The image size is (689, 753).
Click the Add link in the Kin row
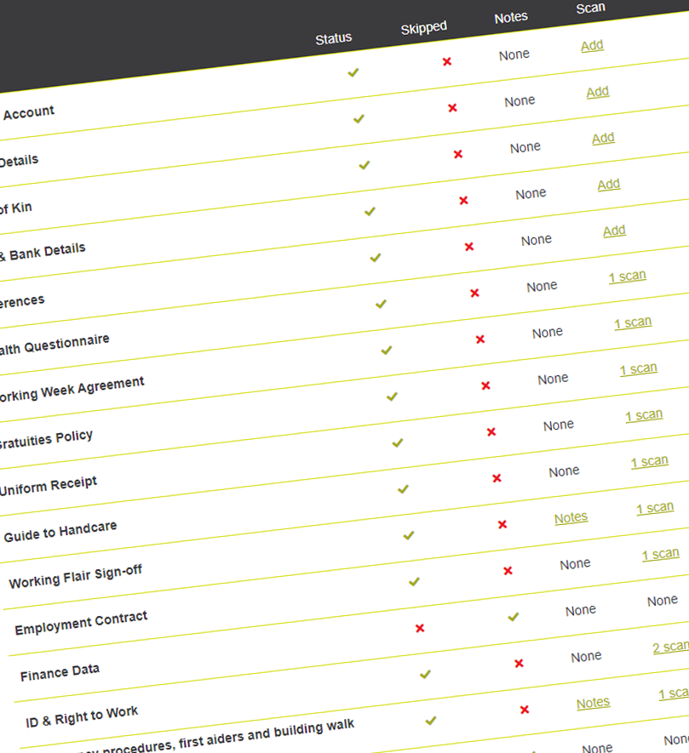[603, 139]
